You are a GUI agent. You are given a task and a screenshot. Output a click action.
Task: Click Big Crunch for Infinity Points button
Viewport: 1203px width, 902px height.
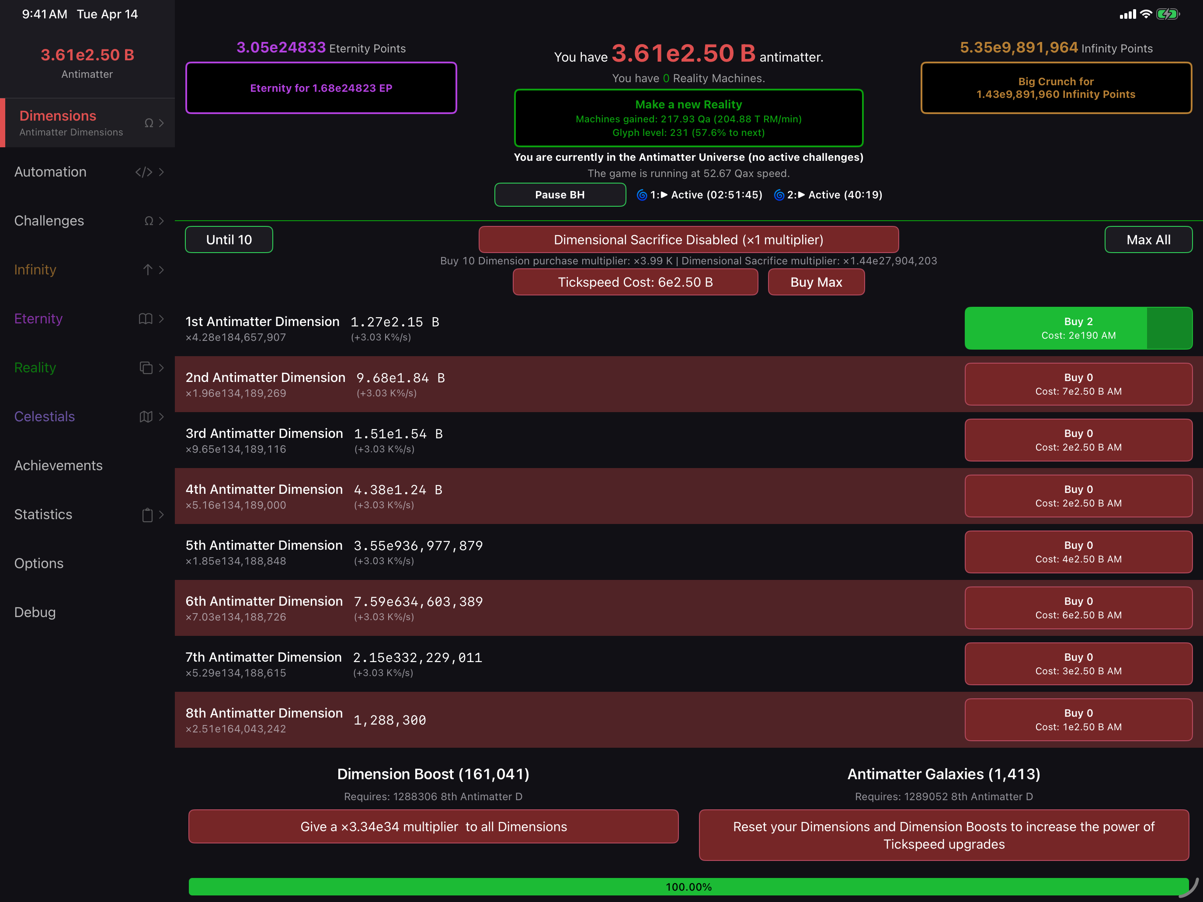tap(1056, 87)
